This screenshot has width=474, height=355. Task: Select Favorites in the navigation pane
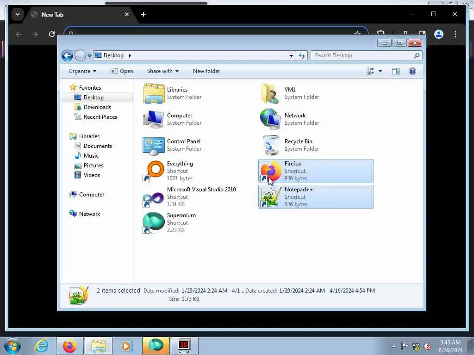[90, 88]
